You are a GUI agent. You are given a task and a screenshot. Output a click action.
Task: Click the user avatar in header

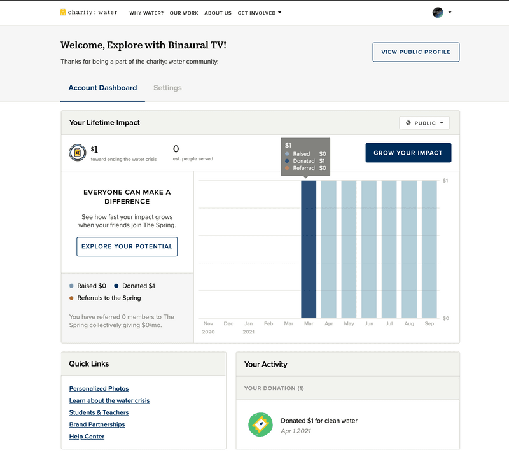point(438,12)
